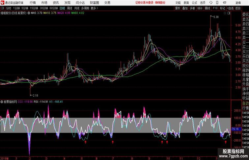Click the 5.38 high price label
Image resolution: width=249 pixels, height=160 pixels.
tap(216, 17)
